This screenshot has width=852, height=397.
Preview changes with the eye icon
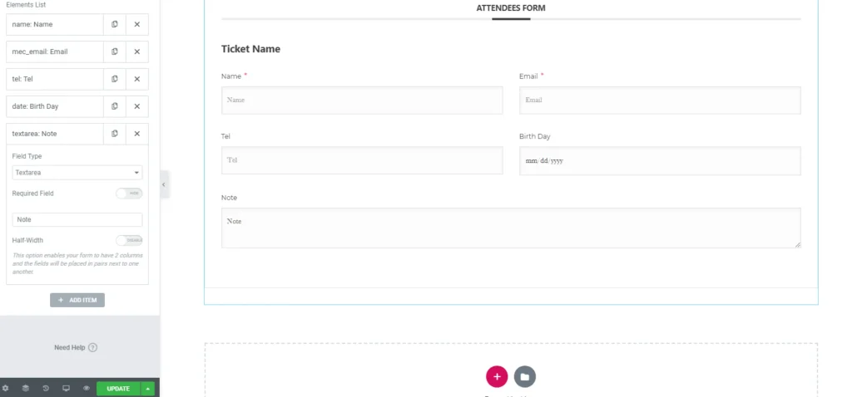coord(87,389)
